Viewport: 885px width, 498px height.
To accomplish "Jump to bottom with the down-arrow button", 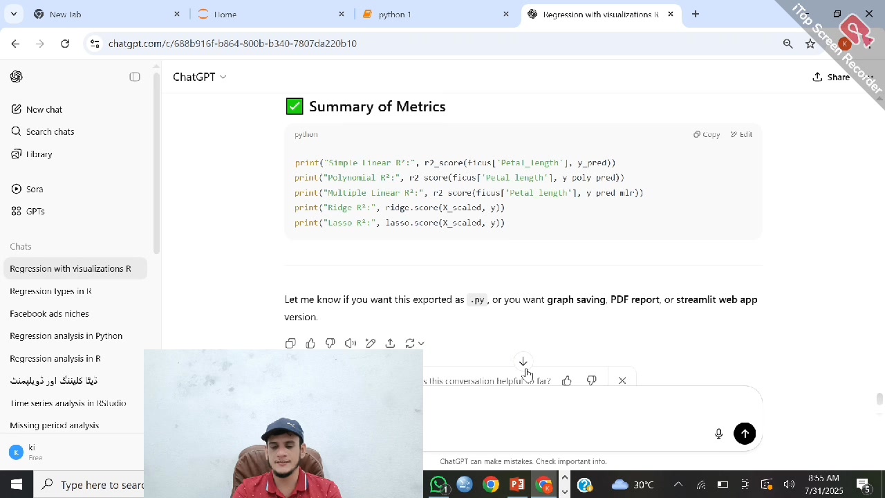I will tap(523, 362).
